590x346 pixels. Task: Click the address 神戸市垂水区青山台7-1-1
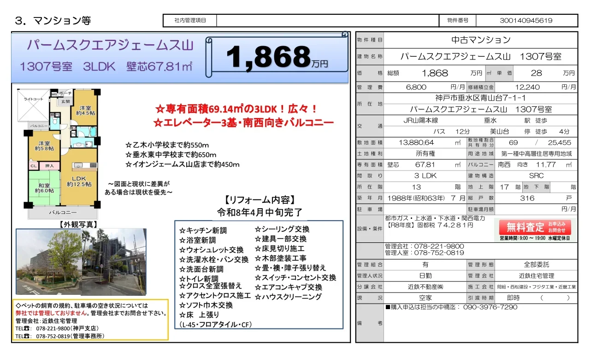click(x=481, y=98)
